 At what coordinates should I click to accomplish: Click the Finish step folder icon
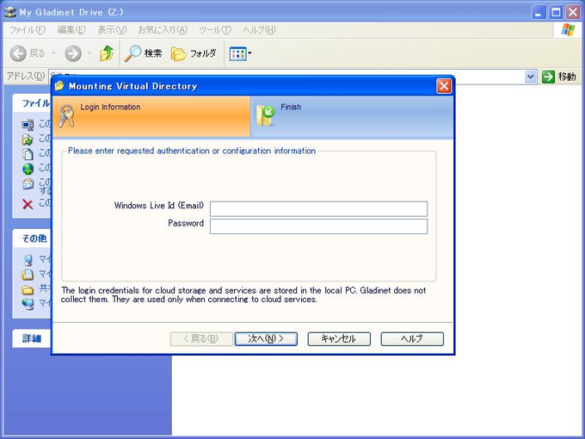click(x=266, y=115)
